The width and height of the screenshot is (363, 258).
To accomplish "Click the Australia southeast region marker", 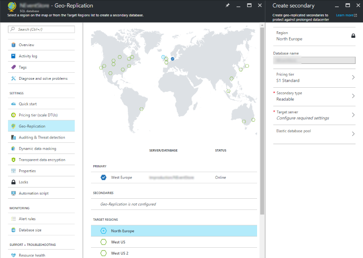I will [244, 121].
